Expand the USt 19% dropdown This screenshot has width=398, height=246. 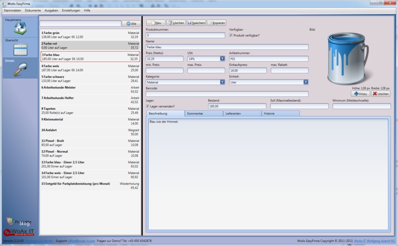point(222,59)
